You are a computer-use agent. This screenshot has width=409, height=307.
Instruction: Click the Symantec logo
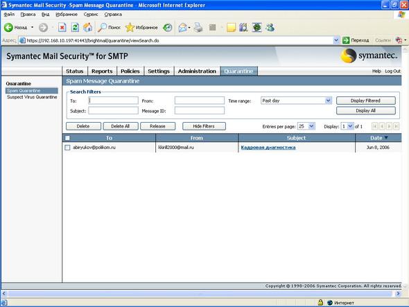[369, 55]
